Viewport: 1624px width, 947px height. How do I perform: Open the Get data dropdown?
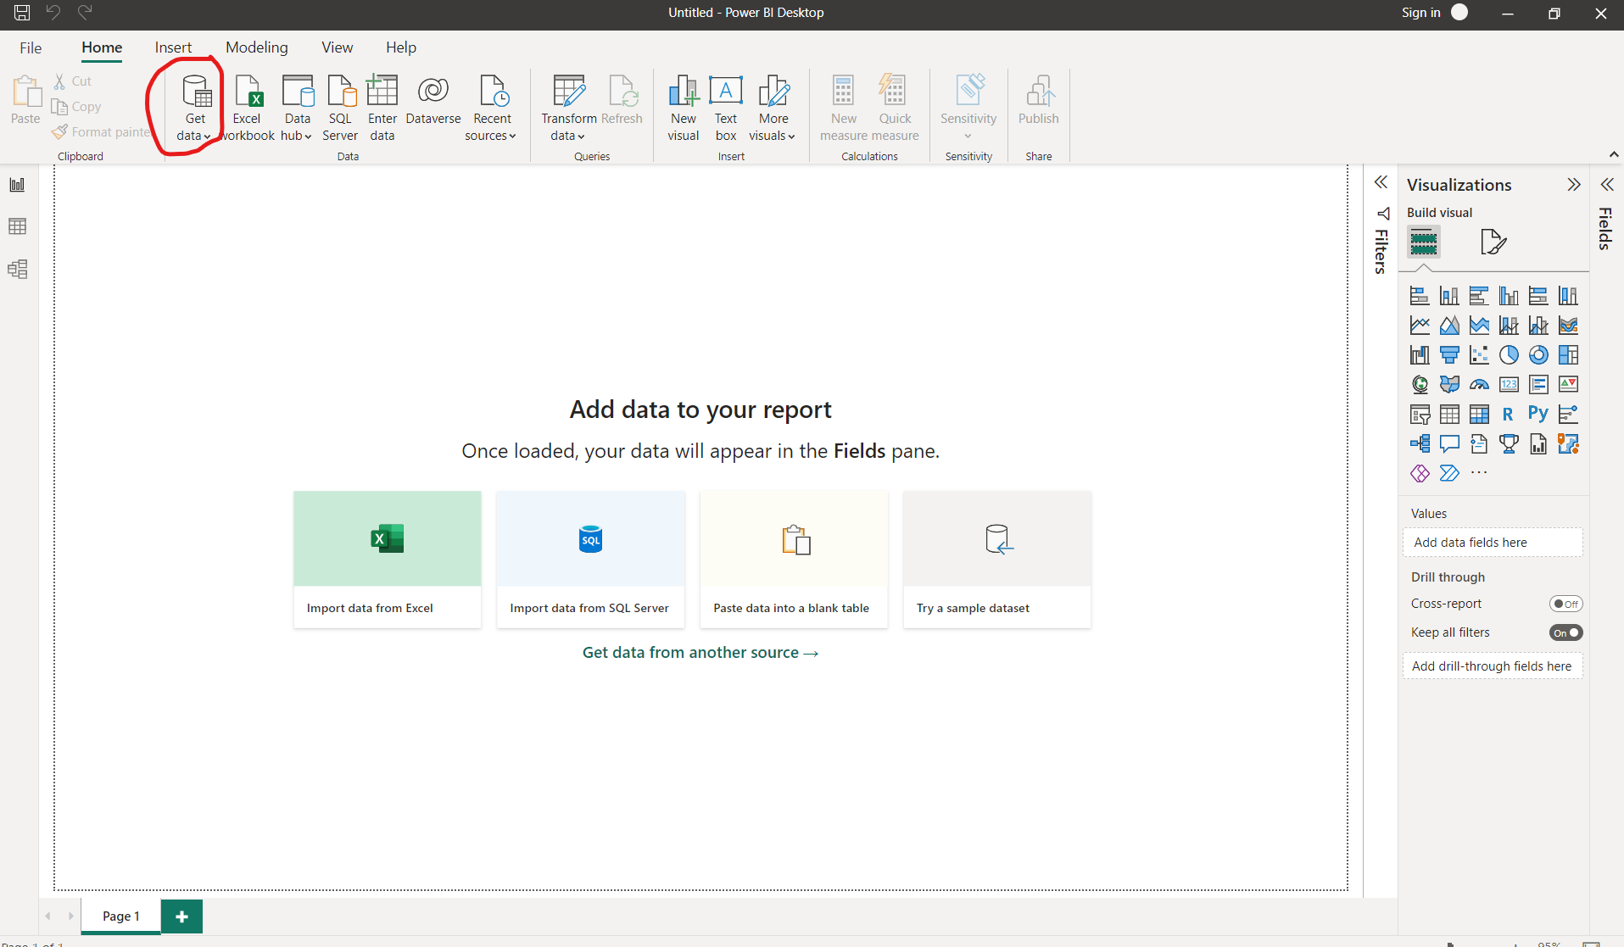(x=195, y=108)
